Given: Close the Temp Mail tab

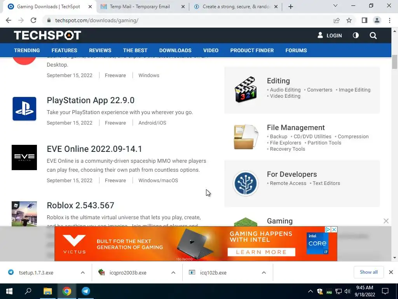Looking at the screenshot, I should (183, 7).
